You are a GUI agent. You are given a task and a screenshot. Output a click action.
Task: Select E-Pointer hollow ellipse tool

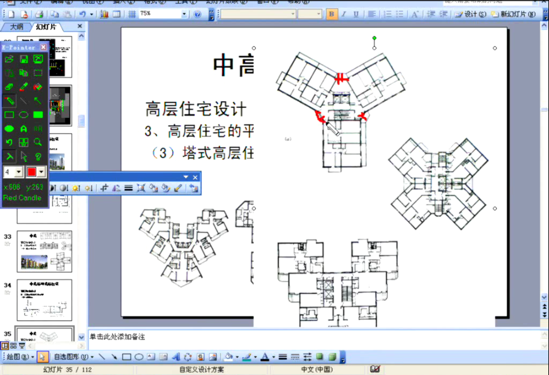(24, 114)
